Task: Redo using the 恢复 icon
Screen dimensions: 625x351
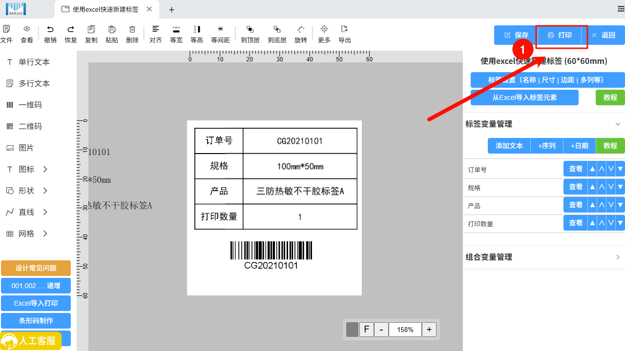Action: click(71, 34)
